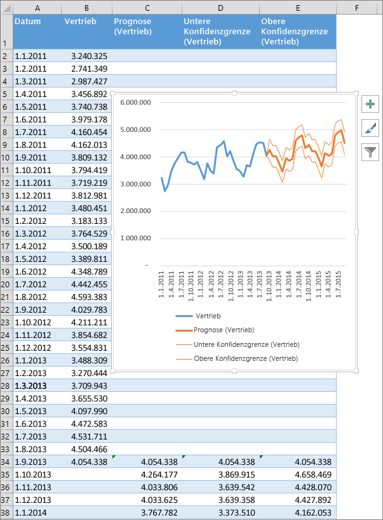Select the Untere Konfidenzgrenze header cell
The image size is (383, 520).
coord(220,32)
